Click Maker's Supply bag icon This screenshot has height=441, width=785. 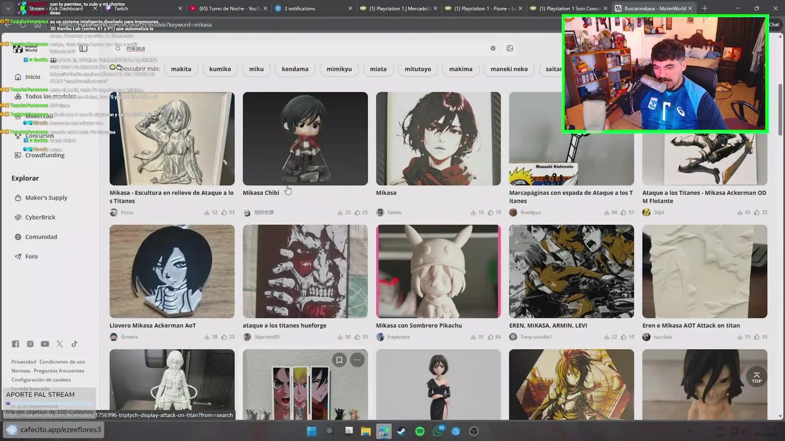tap(18, 198)
